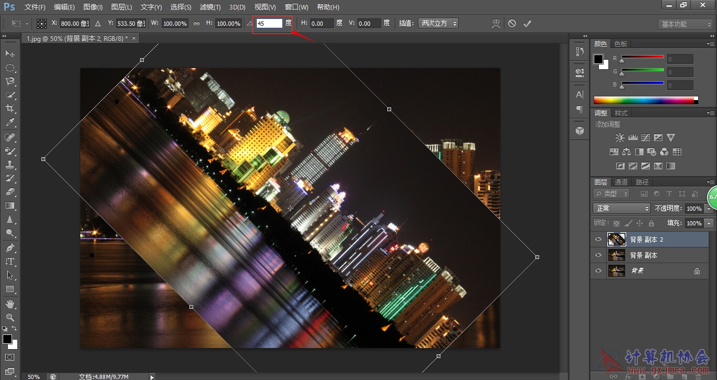Viewport: 717px width, 380px height.
Task: Select the Quick Selection tool
Action: (x=10, y=95)
